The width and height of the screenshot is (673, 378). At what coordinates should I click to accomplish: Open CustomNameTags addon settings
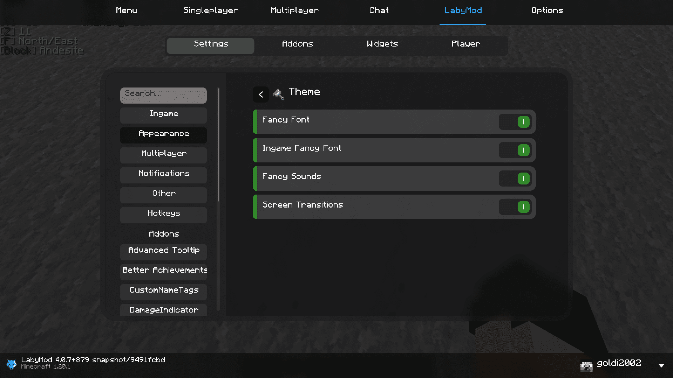163,292
